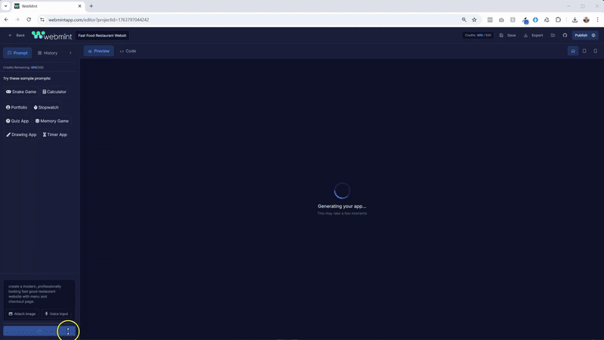Open the Prompt tab
This screenshot has width=604, height=340.
pos(17,53)
